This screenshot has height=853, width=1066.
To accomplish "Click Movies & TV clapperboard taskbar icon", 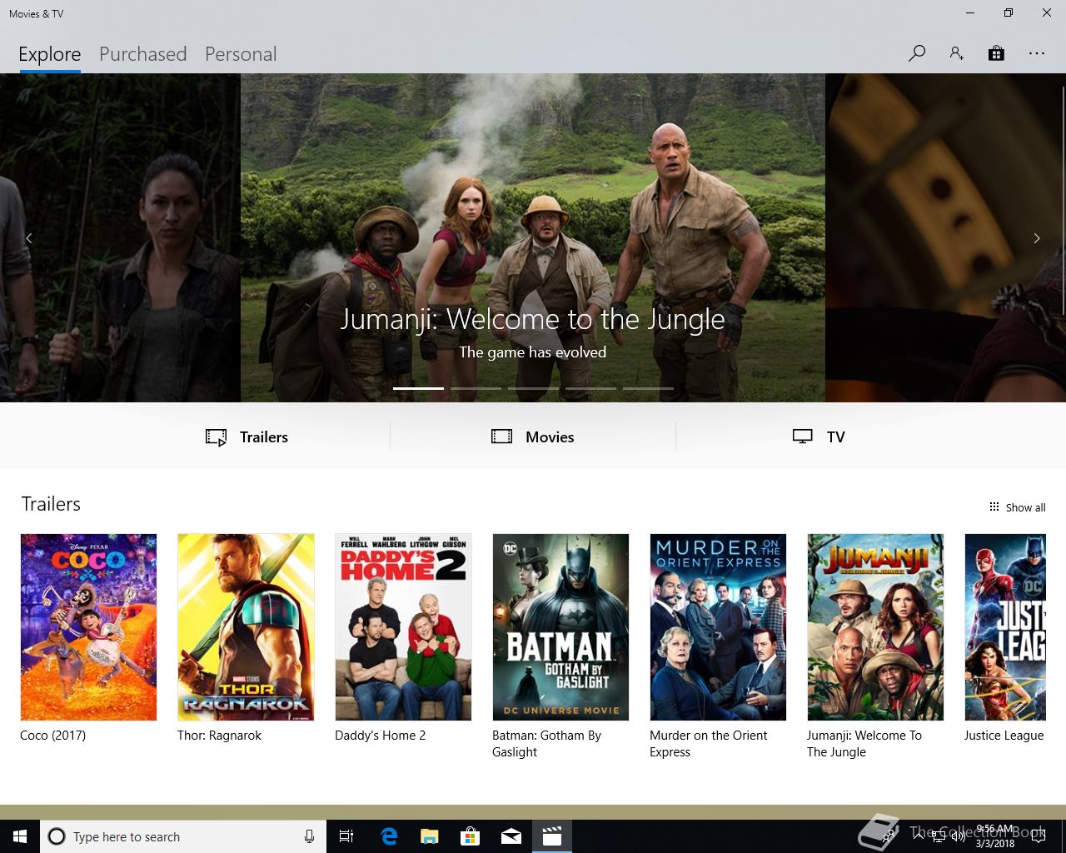I will coord(552,836).
